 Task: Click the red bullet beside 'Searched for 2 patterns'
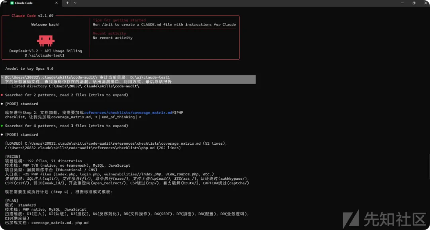(2, 95)
